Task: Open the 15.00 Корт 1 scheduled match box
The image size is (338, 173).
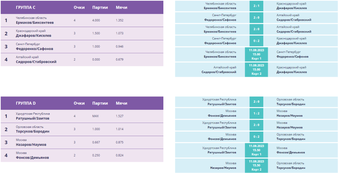Action: 256,54
